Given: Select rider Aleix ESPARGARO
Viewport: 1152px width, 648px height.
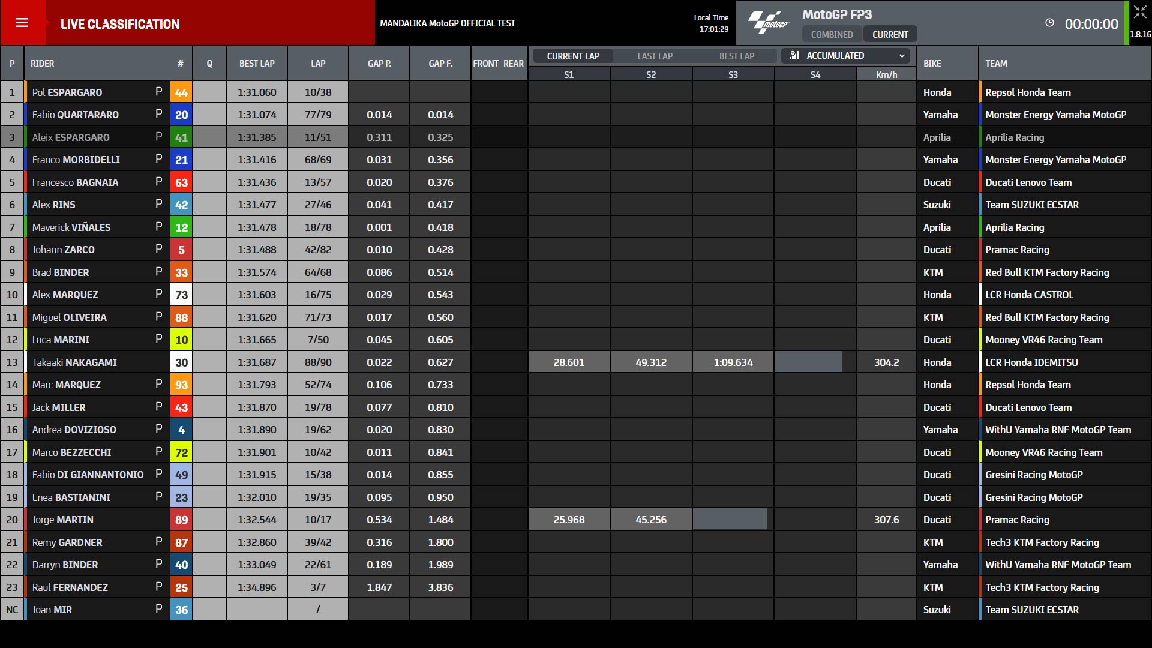Looking at the screenshot, I should pyautogui.click(x=71, y=137).
